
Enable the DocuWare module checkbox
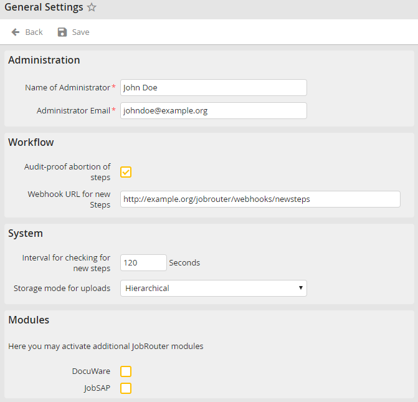[x=126, y=371]
